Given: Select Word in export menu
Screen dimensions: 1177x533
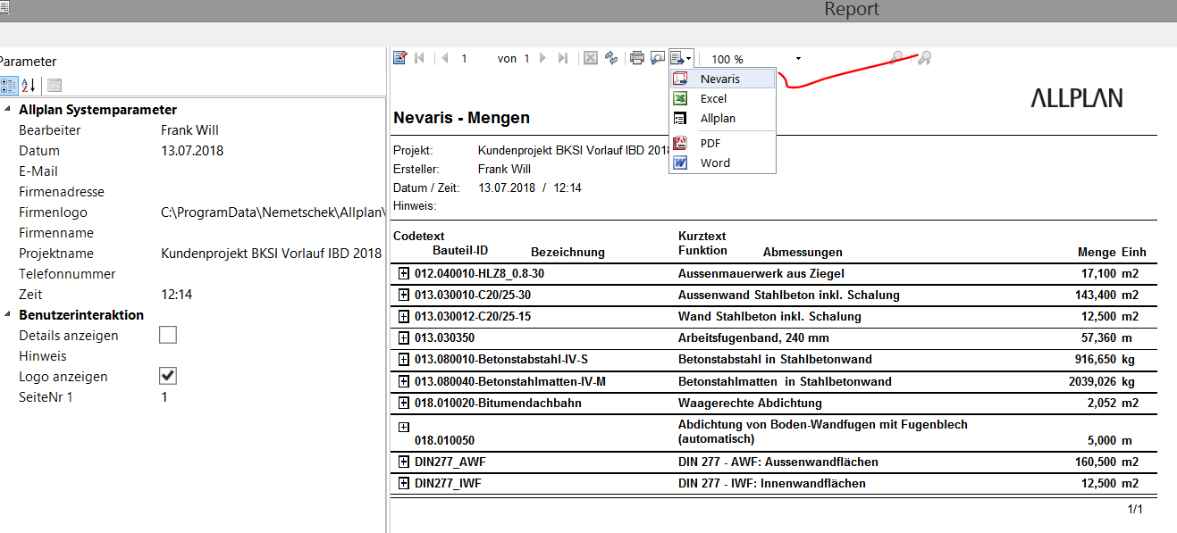Looking at the screenshot, I should click(715, 162).
